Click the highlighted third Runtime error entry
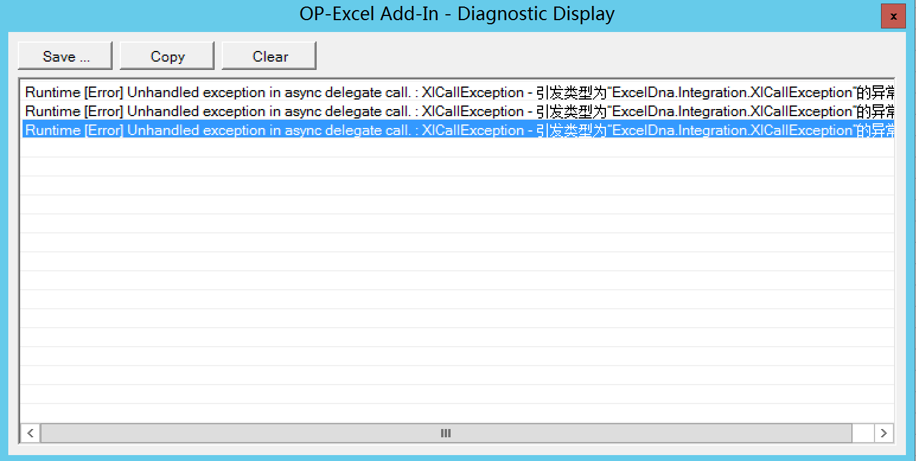 pos(237,130)
